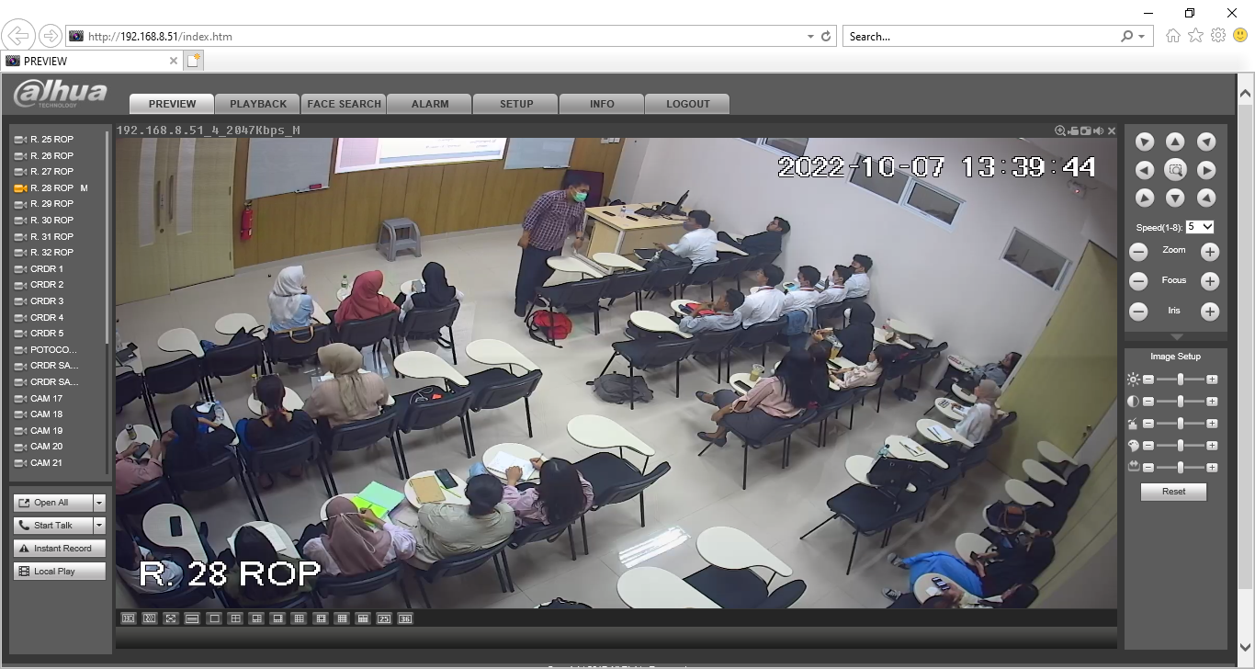Select single-window layout
1255x669 pixels.
[214, 618]
